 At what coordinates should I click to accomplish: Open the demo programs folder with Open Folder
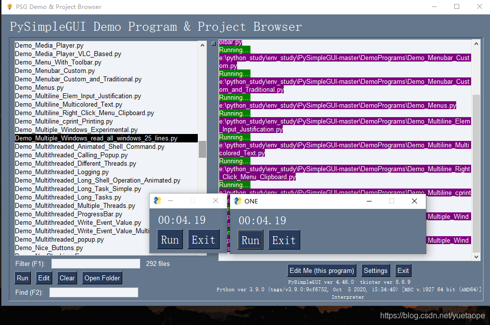(102, 278)
